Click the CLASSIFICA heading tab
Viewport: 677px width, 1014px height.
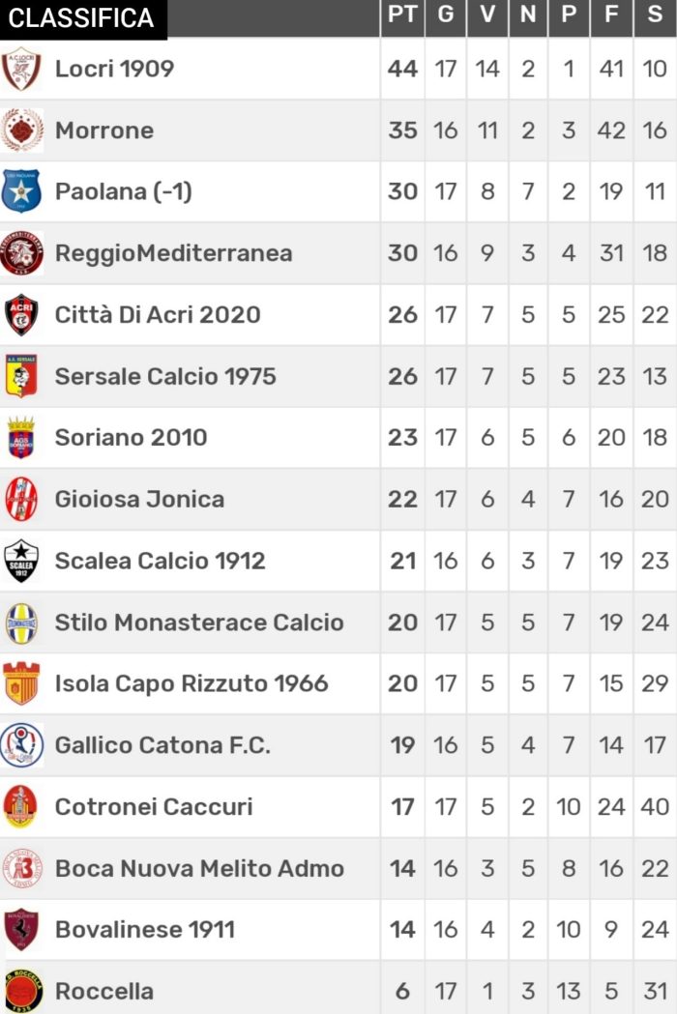pyautogui.click(x=82, y=18)
